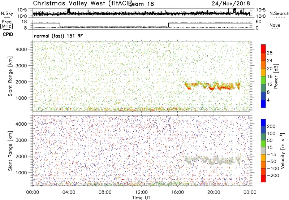Click the '-50' tick on Velocity colorbar
The height and width of the screenshot is (200, 289).
(x=272, y=161)
